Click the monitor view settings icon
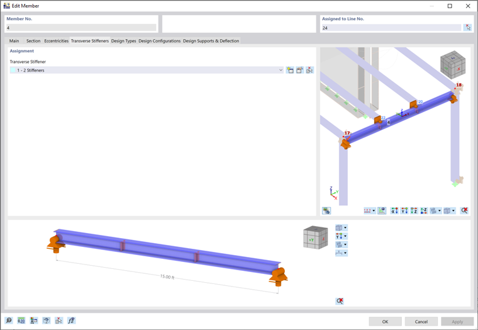The image size is (478, 330). pos(46,321)
